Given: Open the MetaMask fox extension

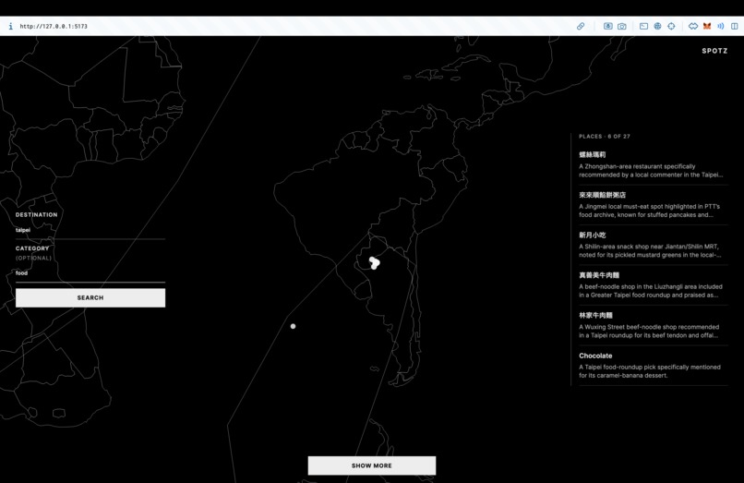Looking at the screenshot, I should pyautogui.click(x=707, y=26).
